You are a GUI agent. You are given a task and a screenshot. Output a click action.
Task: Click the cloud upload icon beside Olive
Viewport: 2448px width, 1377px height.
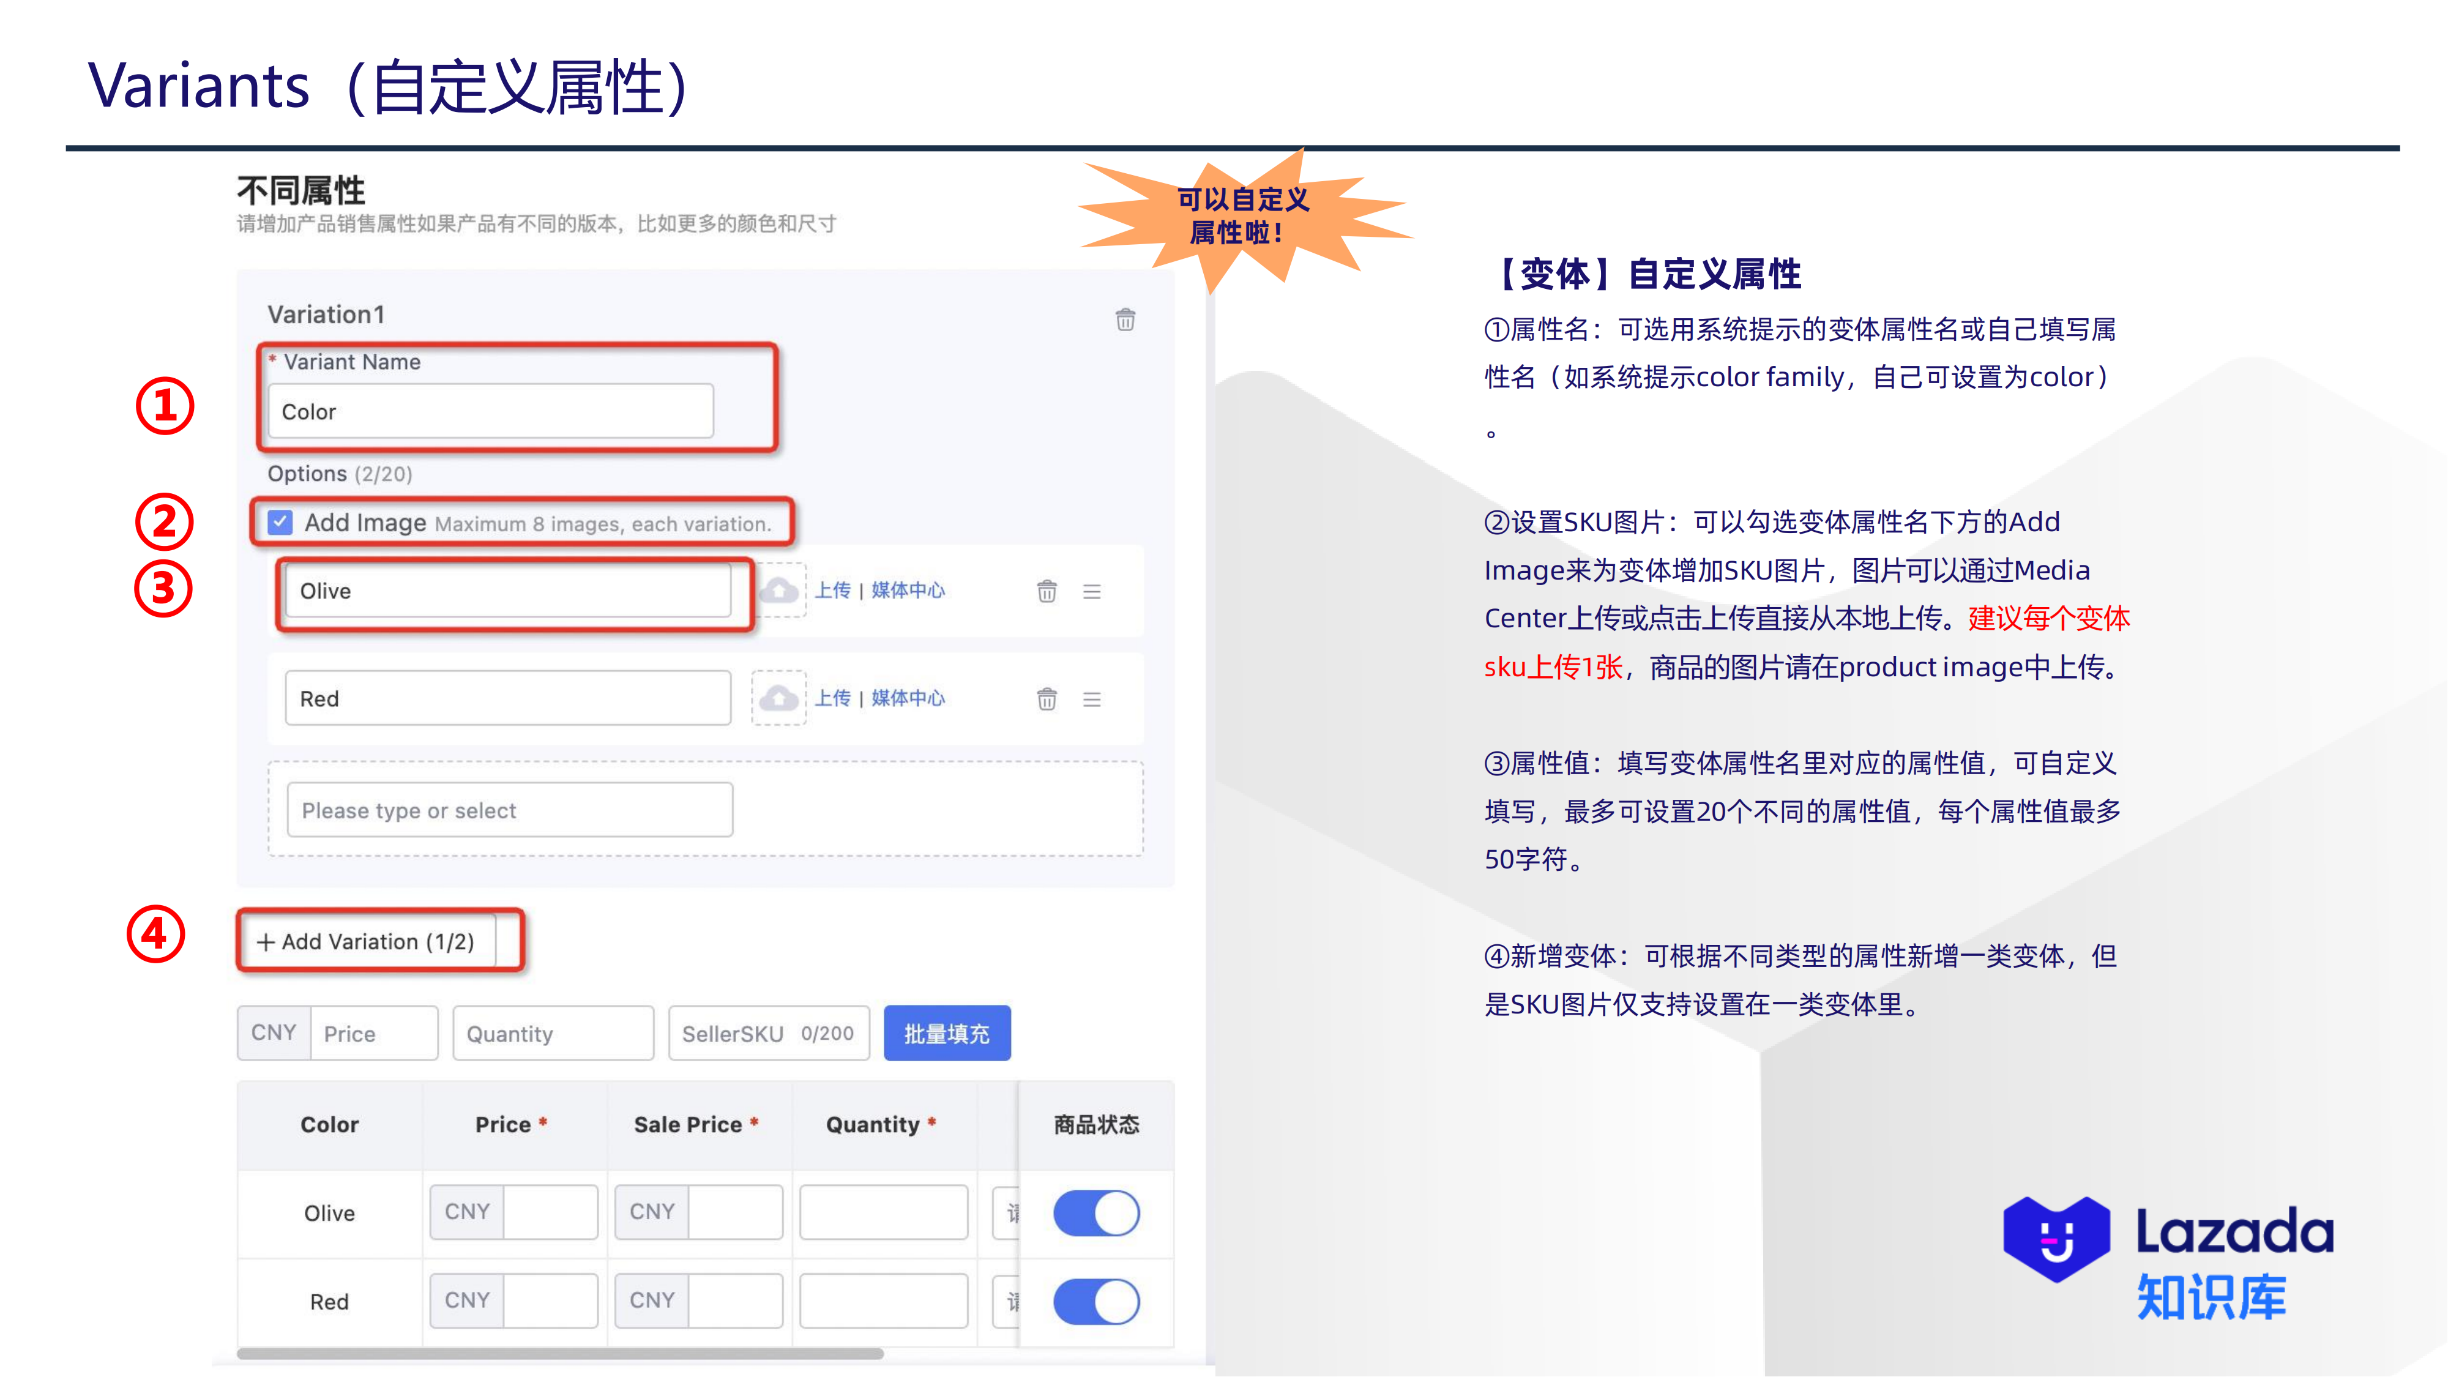(779, 590)
